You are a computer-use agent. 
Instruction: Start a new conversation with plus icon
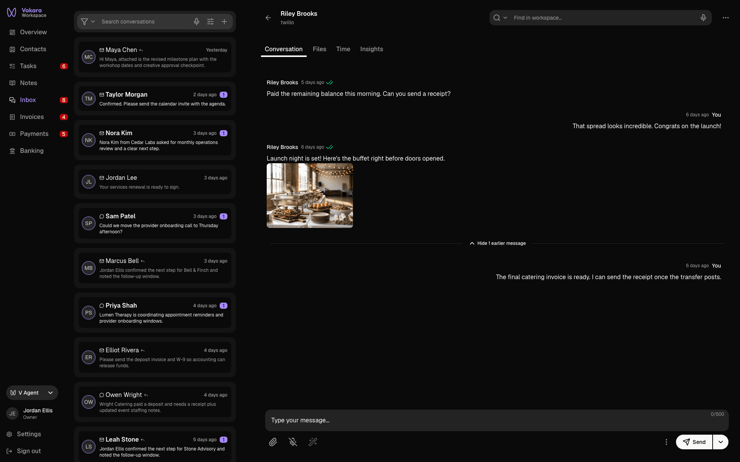click(224, 22)
